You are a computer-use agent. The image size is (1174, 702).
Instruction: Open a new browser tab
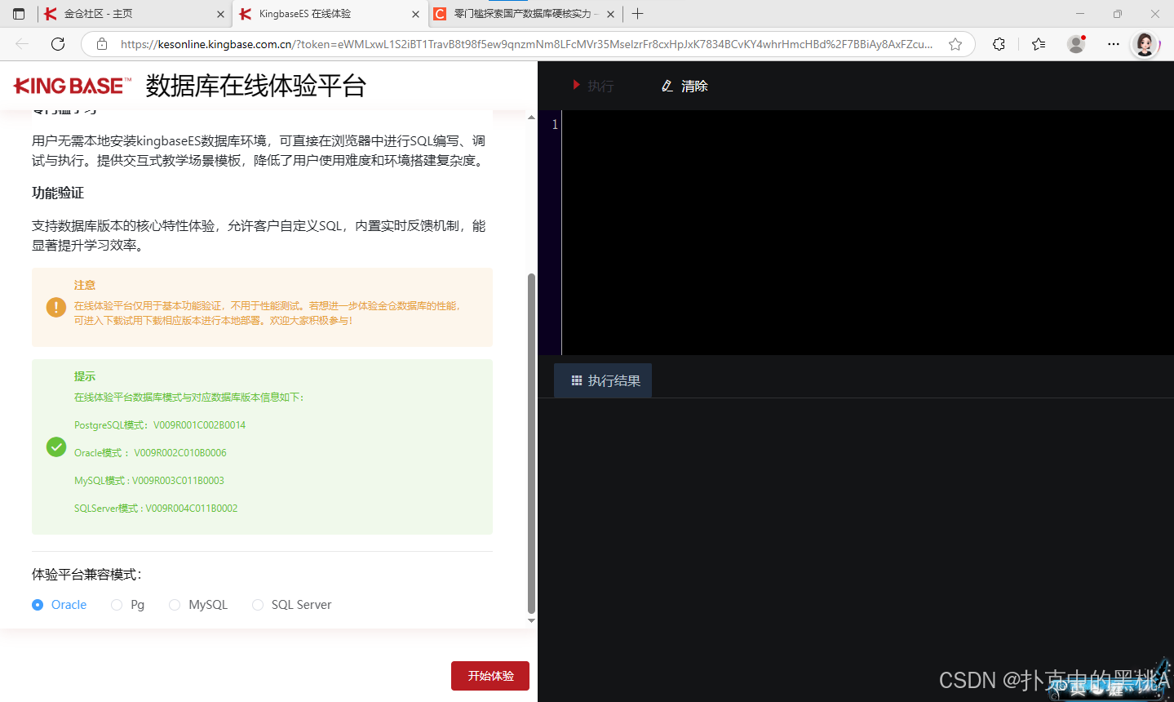638,14
